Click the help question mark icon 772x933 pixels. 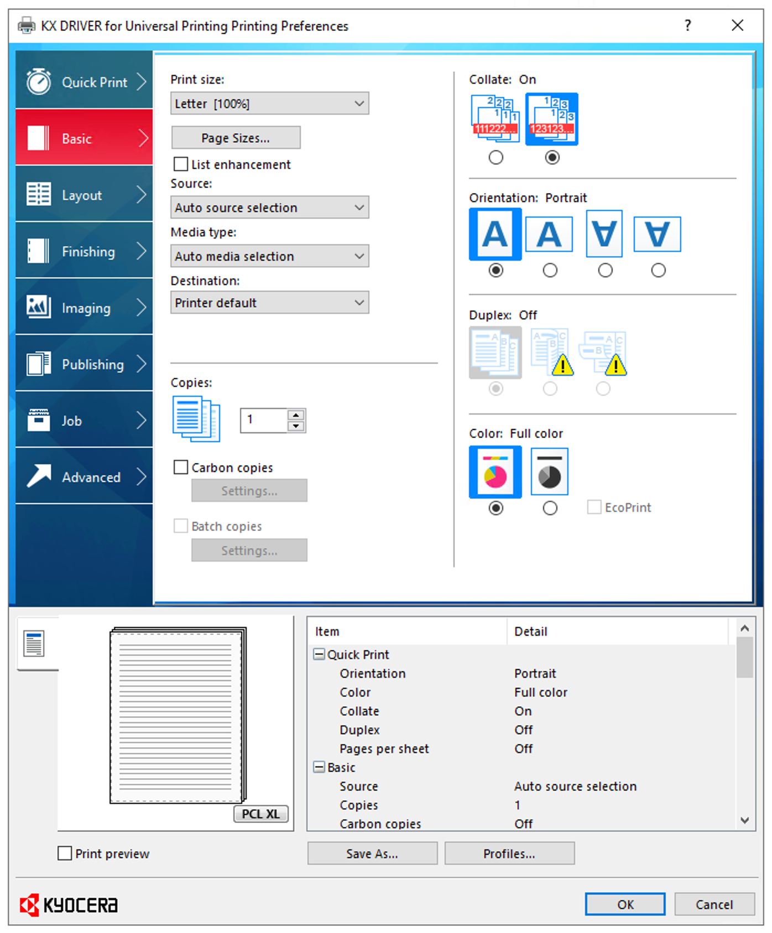tap(687, 25)
